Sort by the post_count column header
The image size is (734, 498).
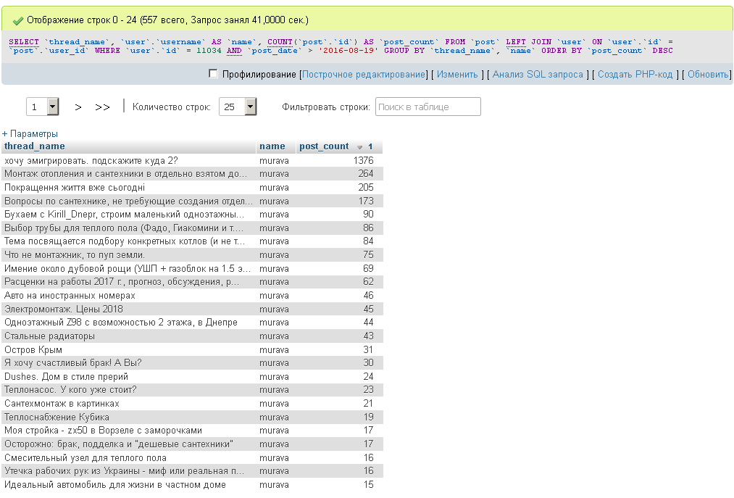pyautogui.click(x=324, y=146)
